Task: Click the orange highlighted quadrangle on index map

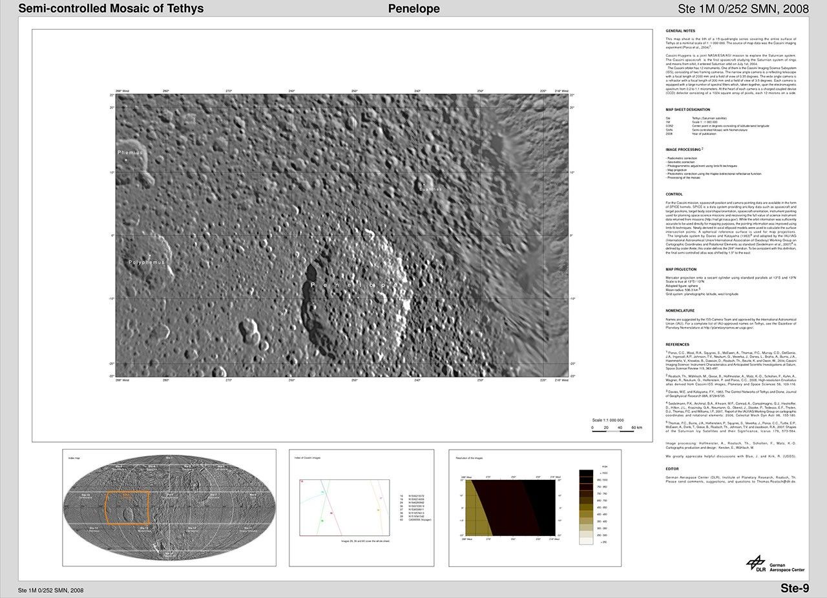Action: pos(127,508)
